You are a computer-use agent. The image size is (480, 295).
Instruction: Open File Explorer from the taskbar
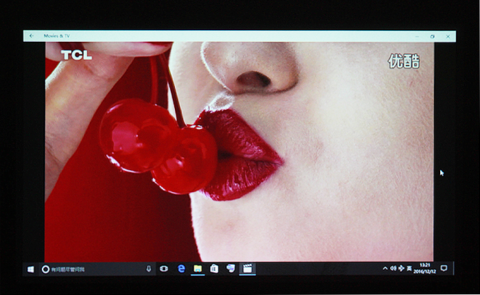197,269
